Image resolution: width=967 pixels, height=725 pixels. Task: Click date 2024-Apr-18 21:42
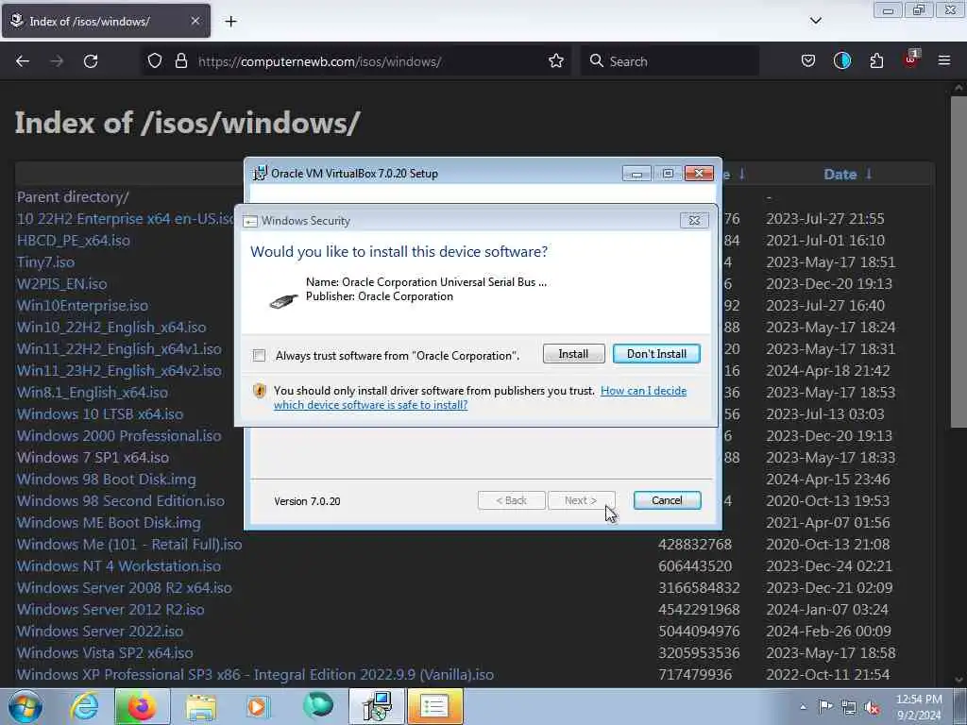827,370
